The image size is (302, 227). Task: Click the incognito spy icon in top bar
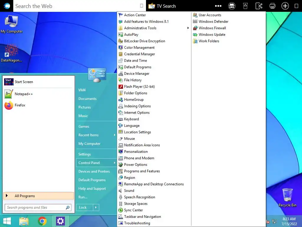click(x=232, y=6)
